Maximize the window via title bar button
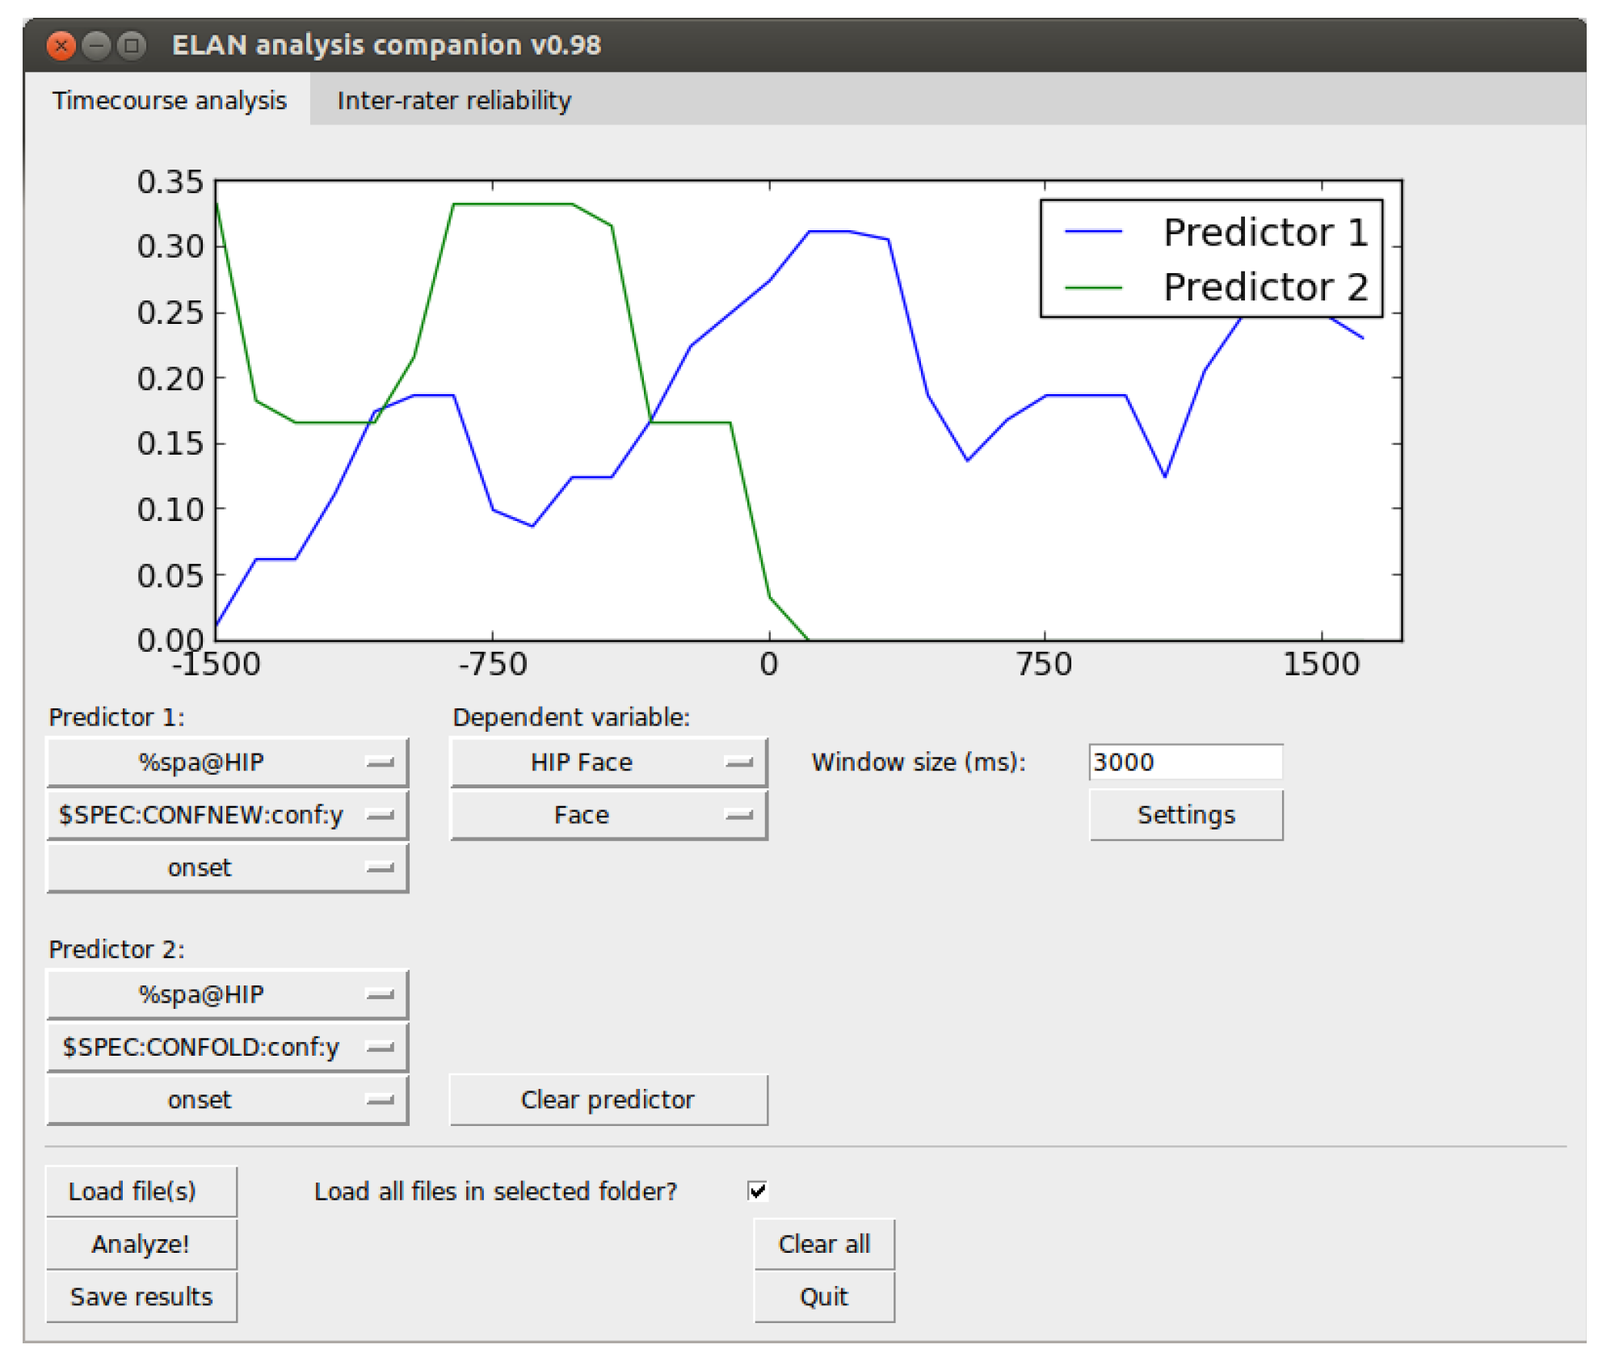 coord(131,45)
